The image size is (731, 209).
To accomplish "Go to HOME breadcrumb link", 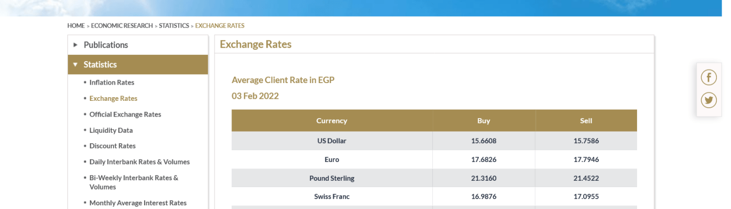I will coord(76,26).
